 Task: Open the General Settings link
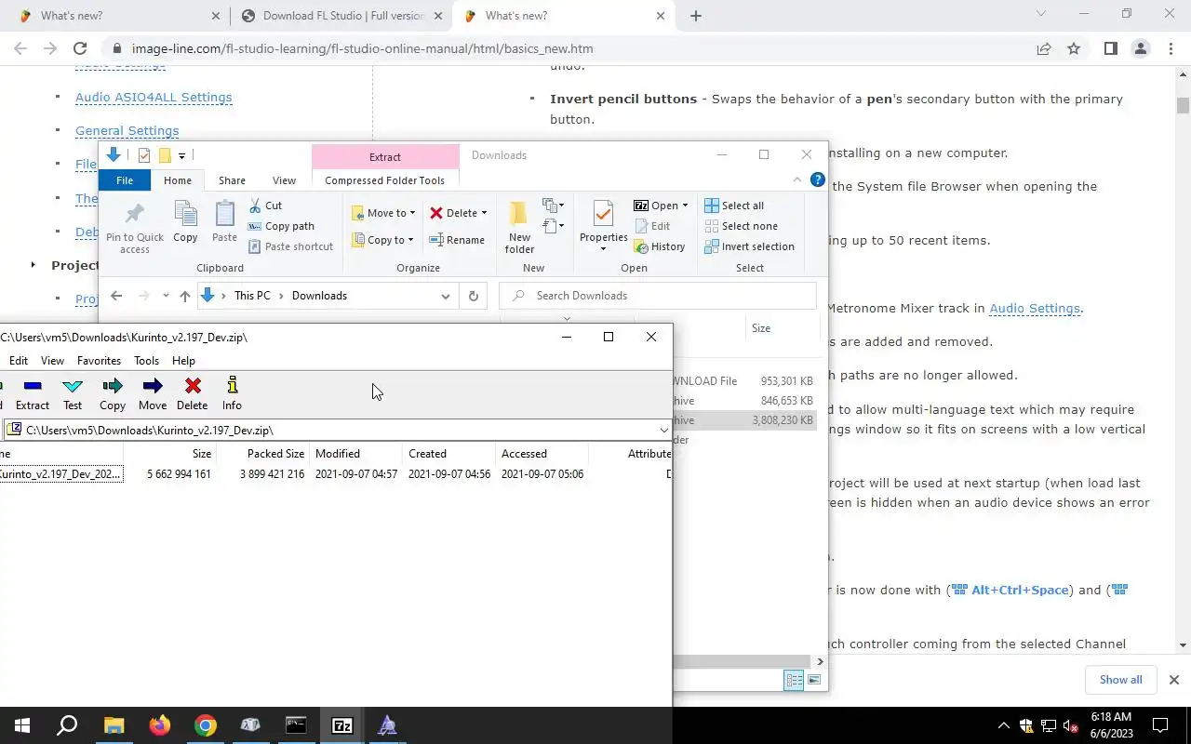(x=127, y=130)
